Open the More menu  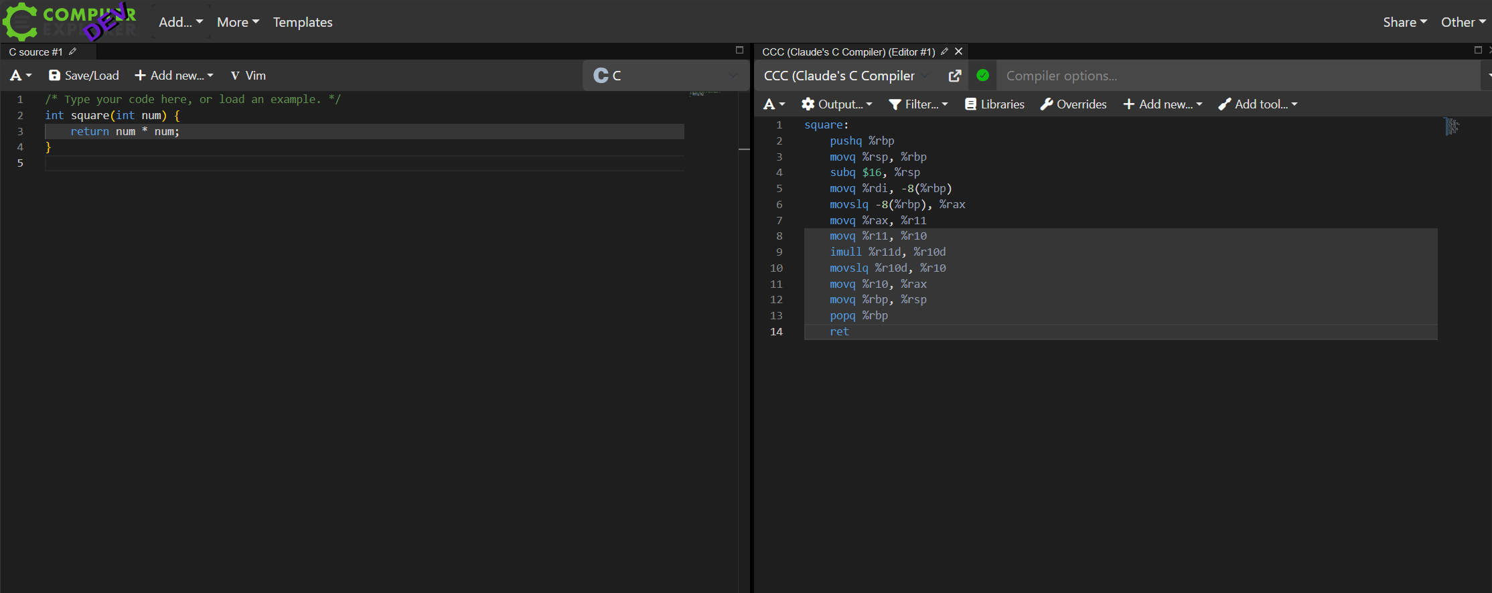tap(238, 22)
